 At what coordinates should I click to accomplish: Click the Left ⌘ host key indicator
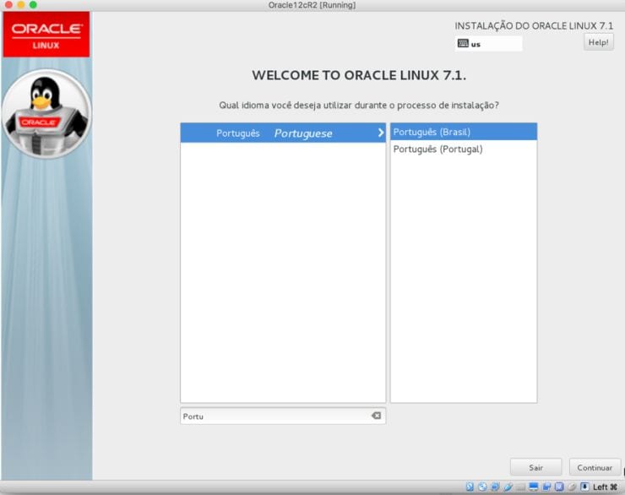pos(605,487)
